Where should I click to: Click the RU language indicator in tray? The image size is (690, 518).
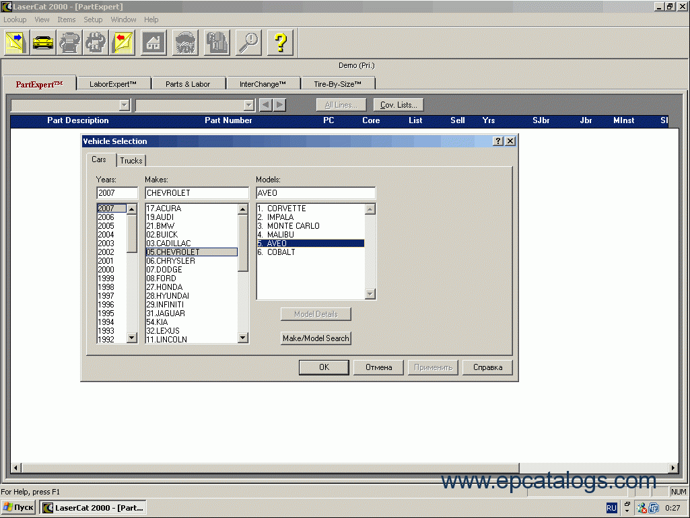click(x=611, y=508)
